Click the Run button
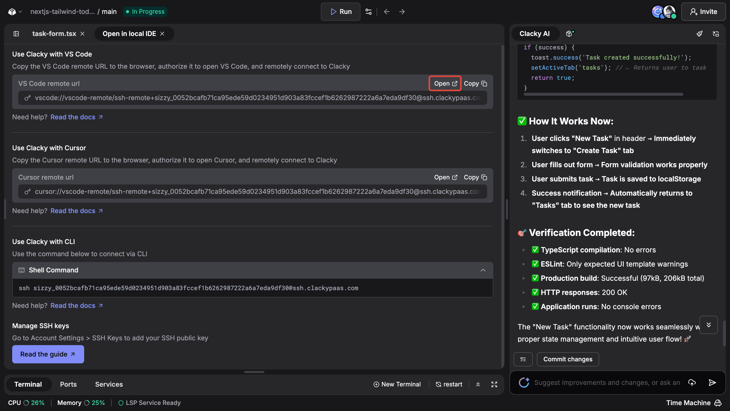Viewport: 730px width, 411px height. [340, 12]
